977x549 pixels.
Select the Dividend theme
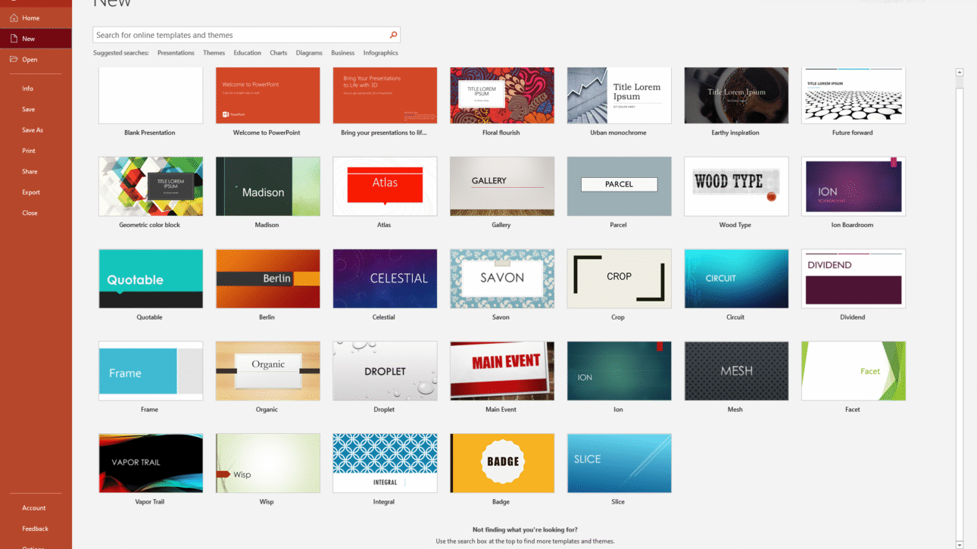click(x=854, y=279)
